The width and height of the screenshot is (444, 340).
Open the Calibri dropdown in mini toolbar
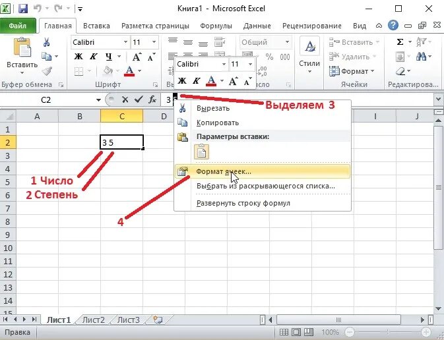[224, 64]
